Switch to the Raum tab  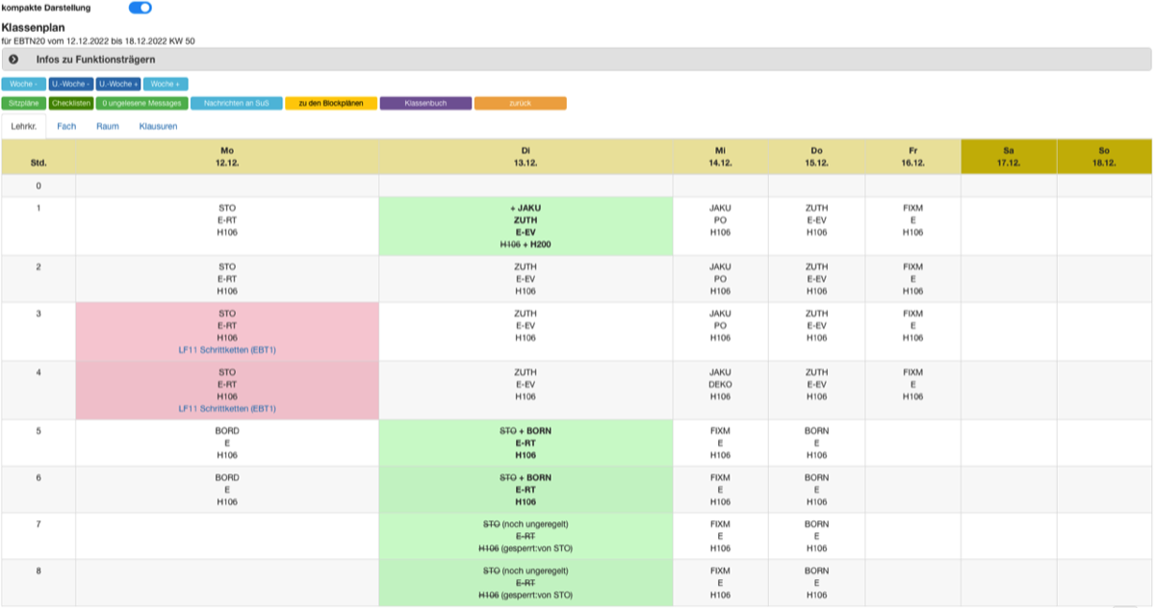pyautogui.click(x=108, y=126)
